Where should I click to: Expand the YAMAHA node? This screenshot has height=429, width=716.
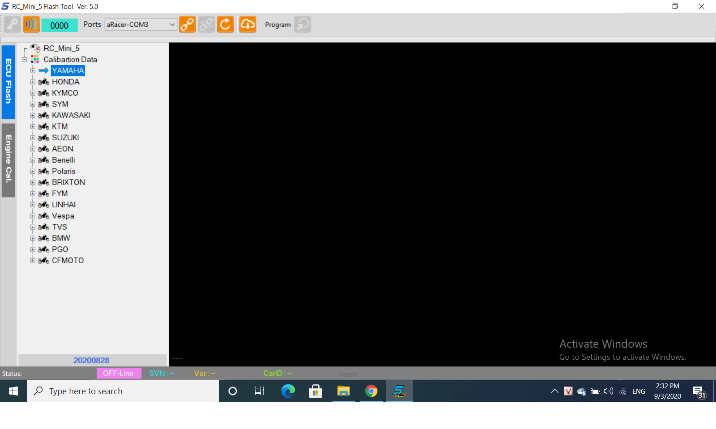point(33,71)
